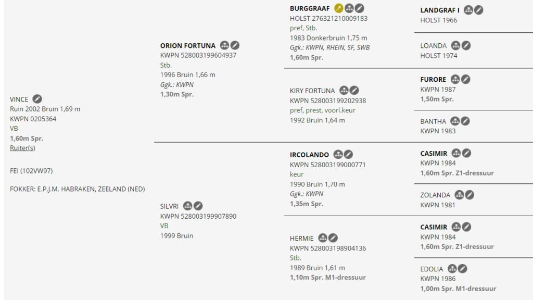Open the upper CASIMIR entry below BANTHA
The image size is (533, 300).
pos(434,154)
